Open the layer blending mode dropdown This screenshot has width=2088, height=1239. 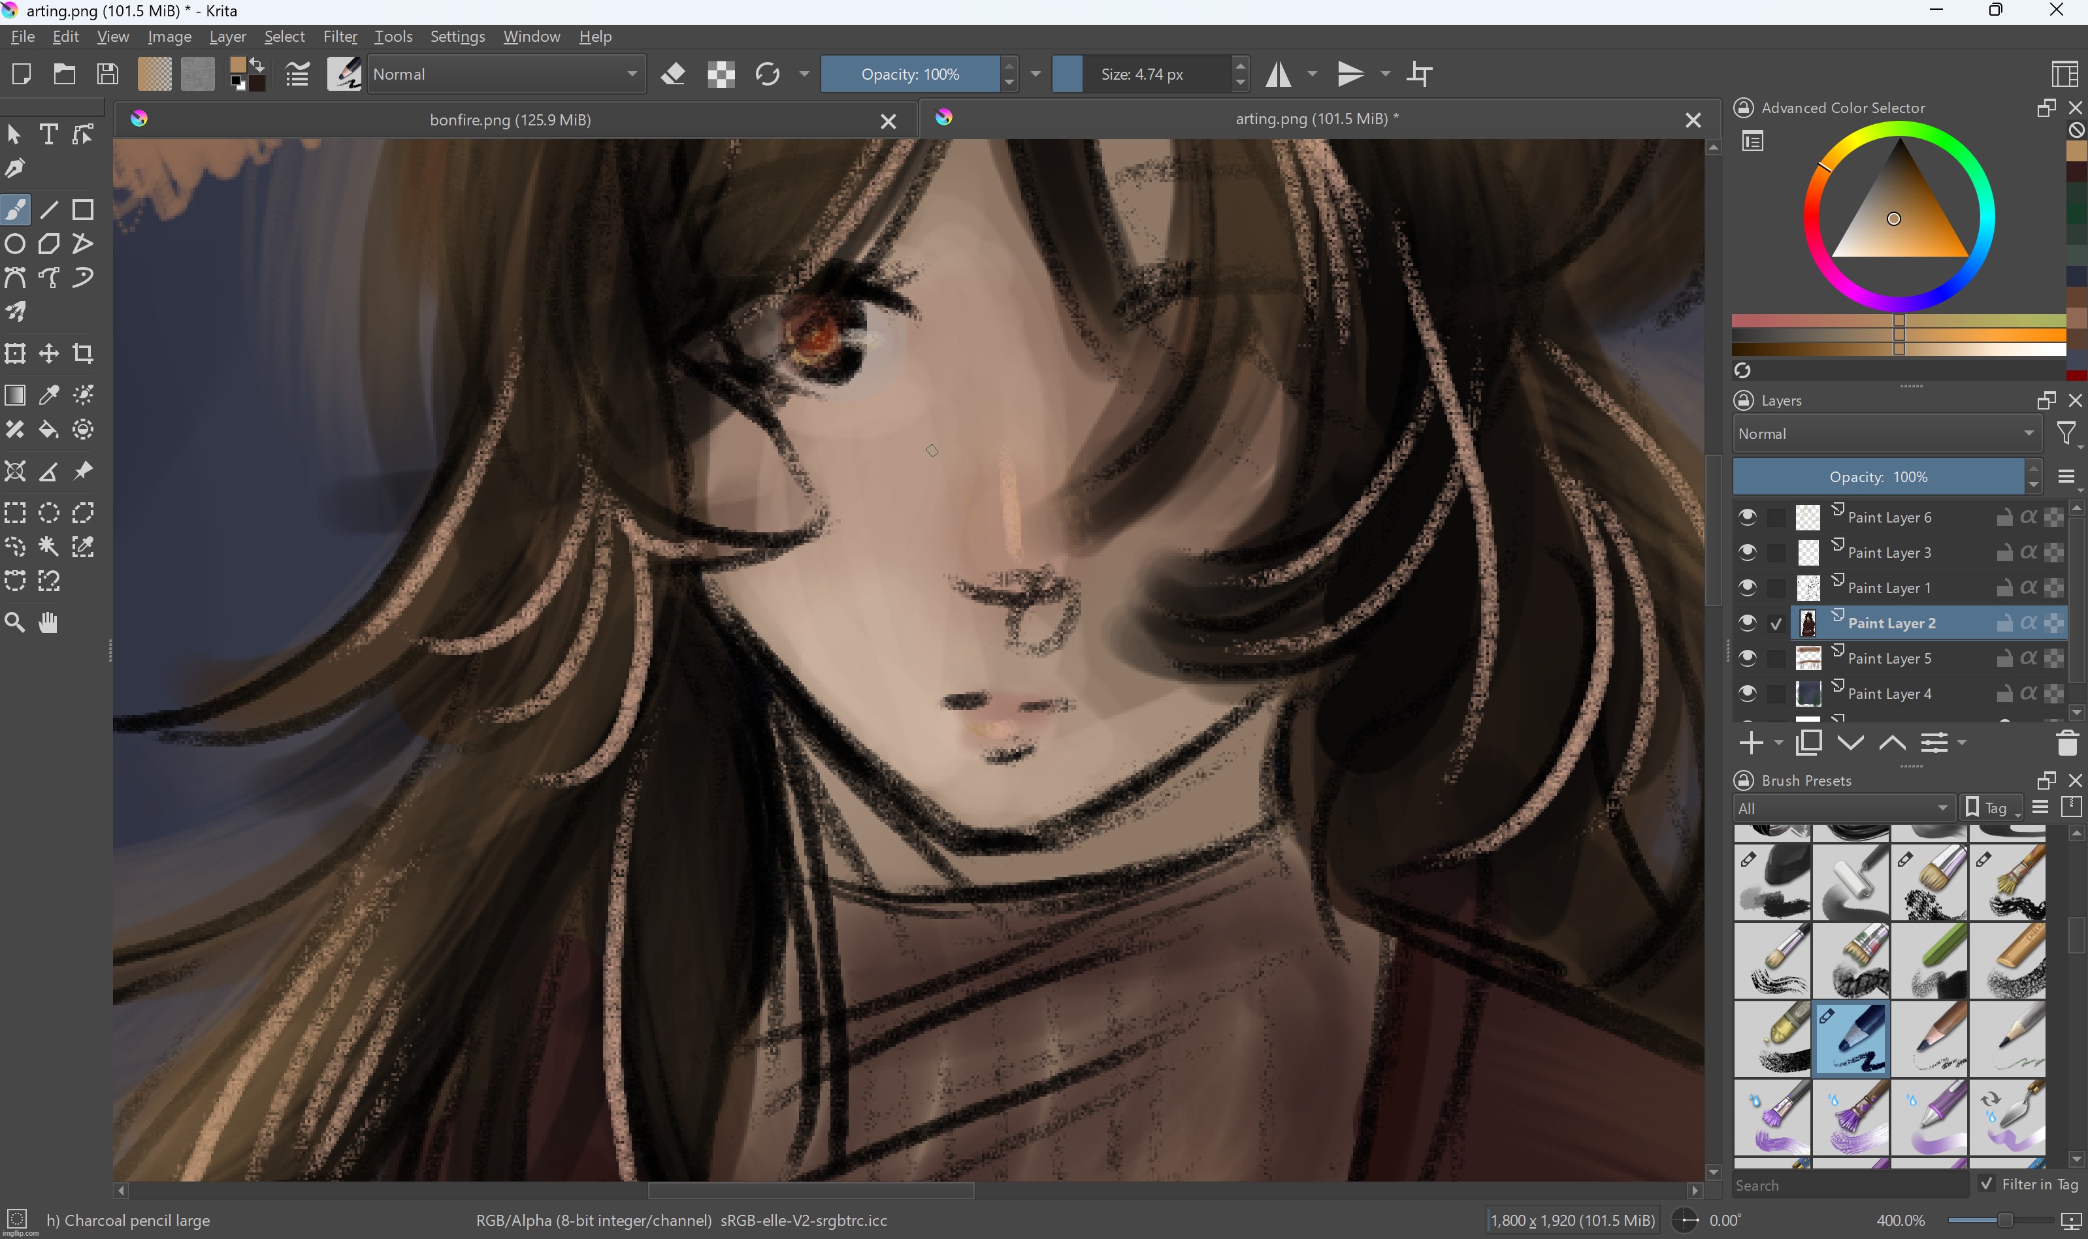click(x=1887, y=434)
